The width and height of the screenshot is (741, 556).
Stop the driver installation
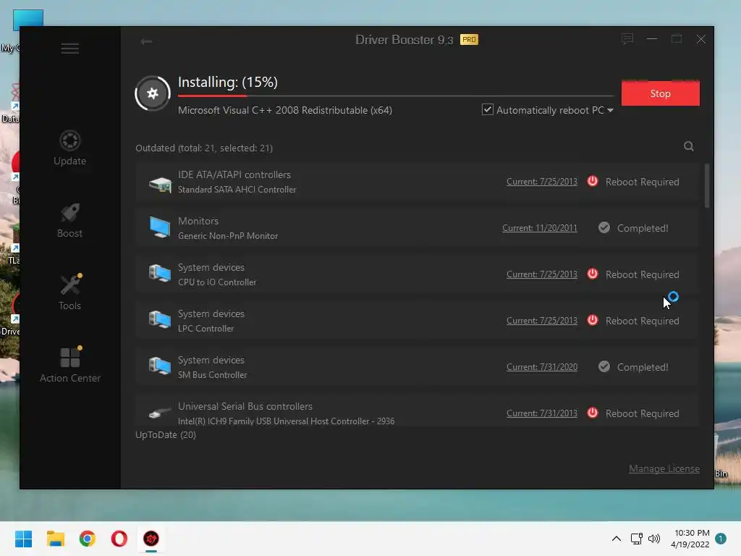[660, 93]
